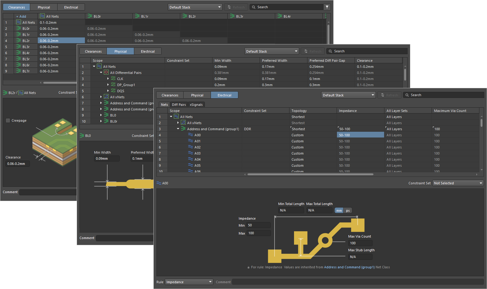Switch total length units to ps

point(348,210)
